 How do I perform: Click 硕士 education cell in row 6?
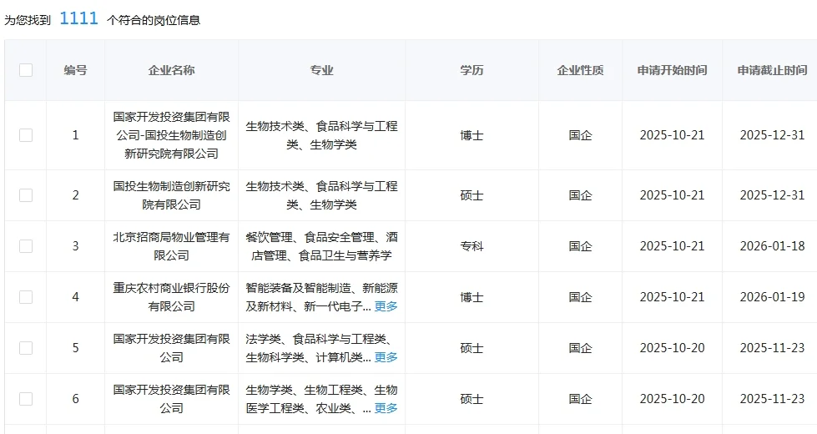tap(472, 399)
